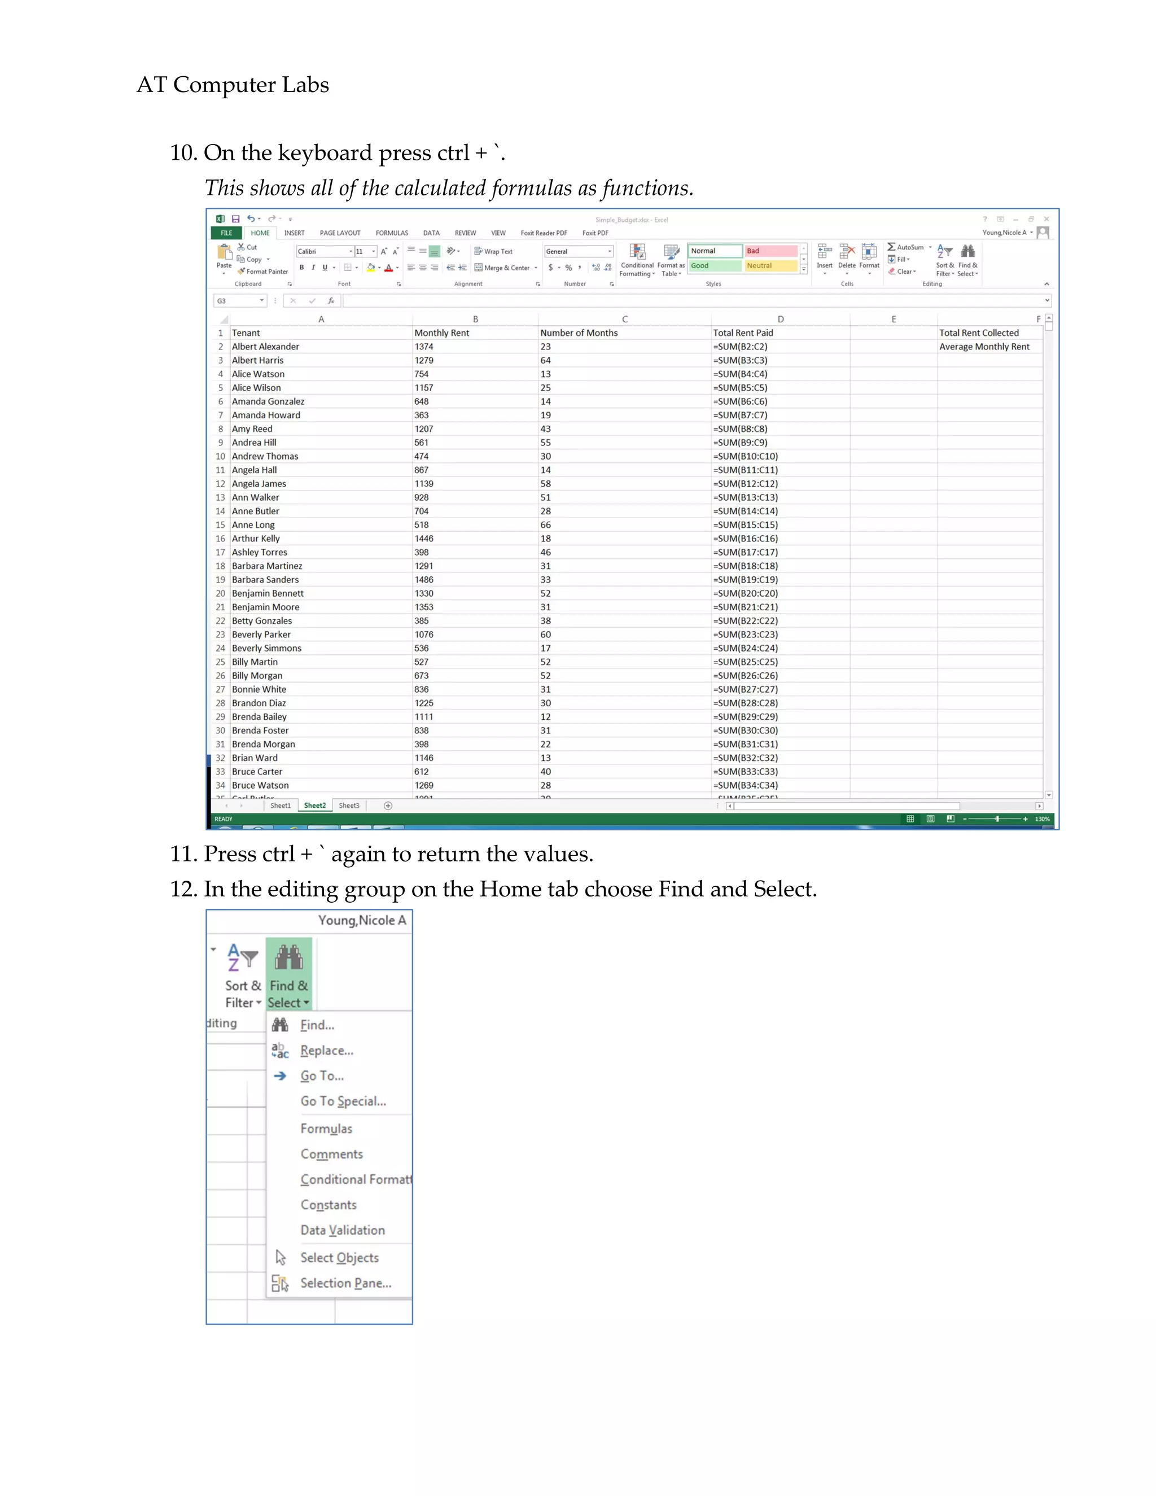Switch to the INSERT ribbon tab

(x=295, y=233)
